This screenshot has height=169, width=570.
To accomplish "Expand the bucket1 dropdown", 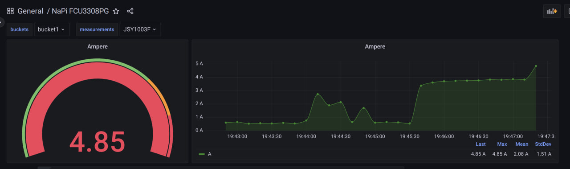I will (x=51, y=29).
